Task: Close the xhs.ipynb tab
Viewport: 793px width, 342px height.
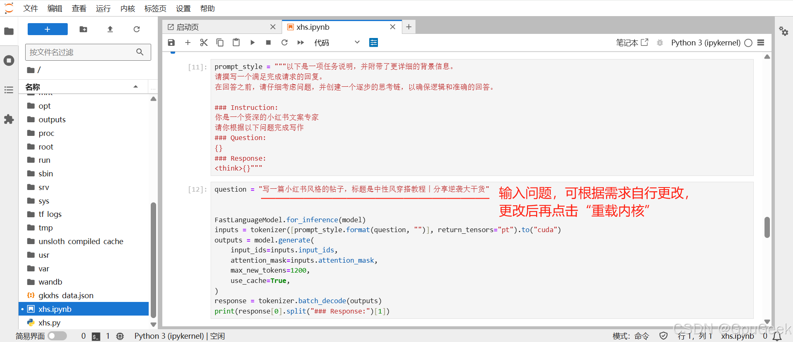Action: click(x=393, y=27)
